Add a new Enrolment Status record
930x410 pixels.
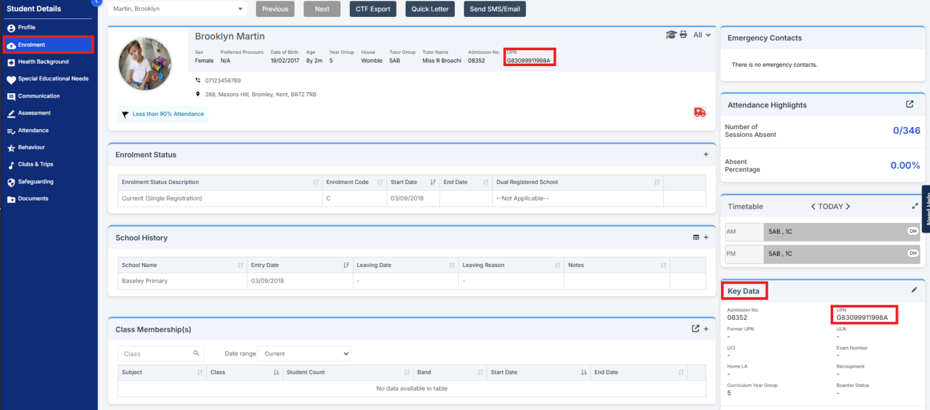[705, 154]
